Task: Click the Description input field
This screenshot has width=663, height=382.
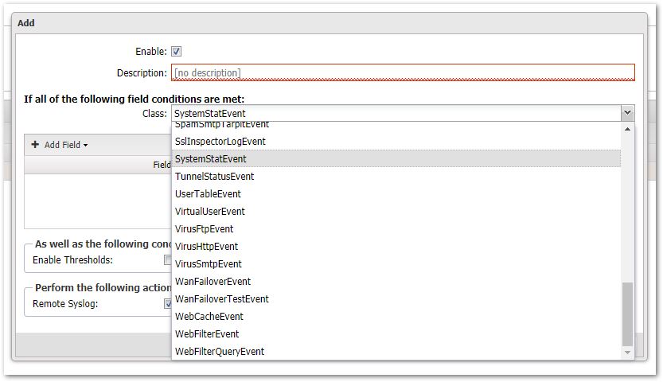Action: tap(403, 73)
